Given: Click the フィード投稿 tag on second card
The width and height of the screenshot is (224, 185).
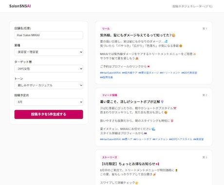Looking at the screenshot, I should click(x=110, y=95).
